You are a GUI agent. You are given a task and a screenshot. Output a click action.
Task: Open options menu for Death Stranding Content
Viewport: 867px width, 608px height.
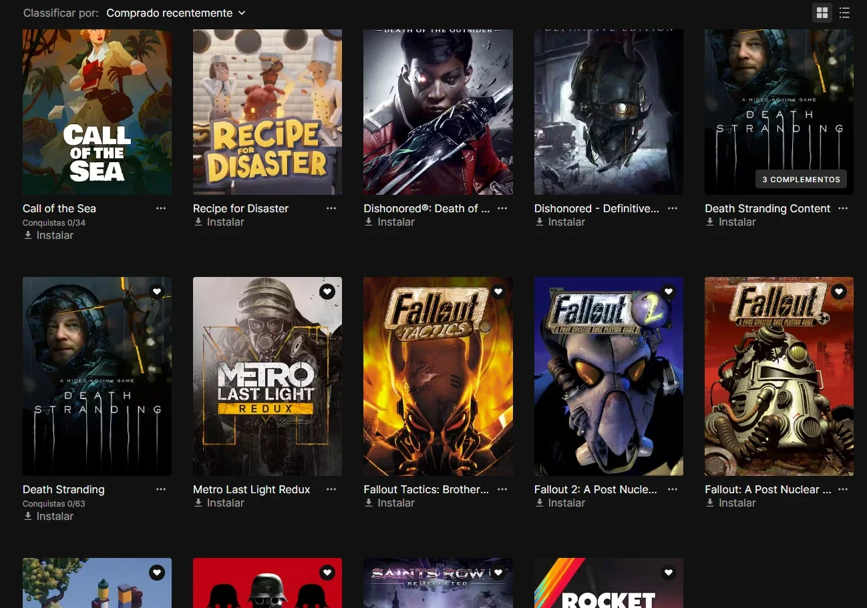[843, 208]
